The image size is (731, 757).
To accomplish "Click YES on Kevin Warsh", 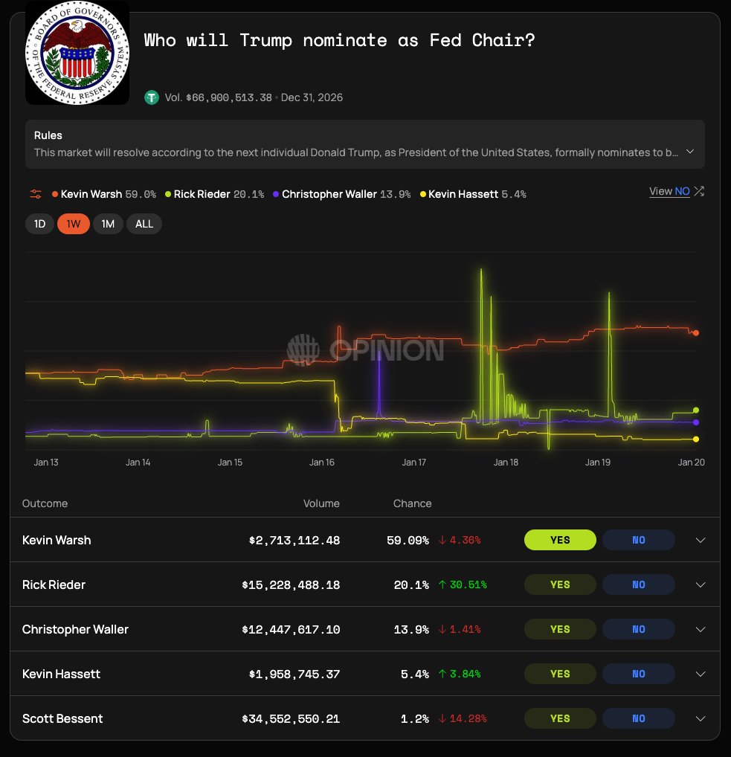I will click(560, 540).
